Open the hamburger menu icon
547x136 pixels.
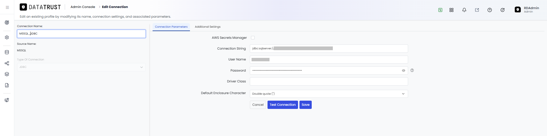[x=7, y=7]
